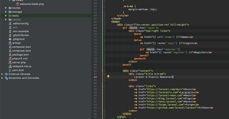Expand External Libraries node
Viewport: 229px width, 119px height.
pos(2,74)
